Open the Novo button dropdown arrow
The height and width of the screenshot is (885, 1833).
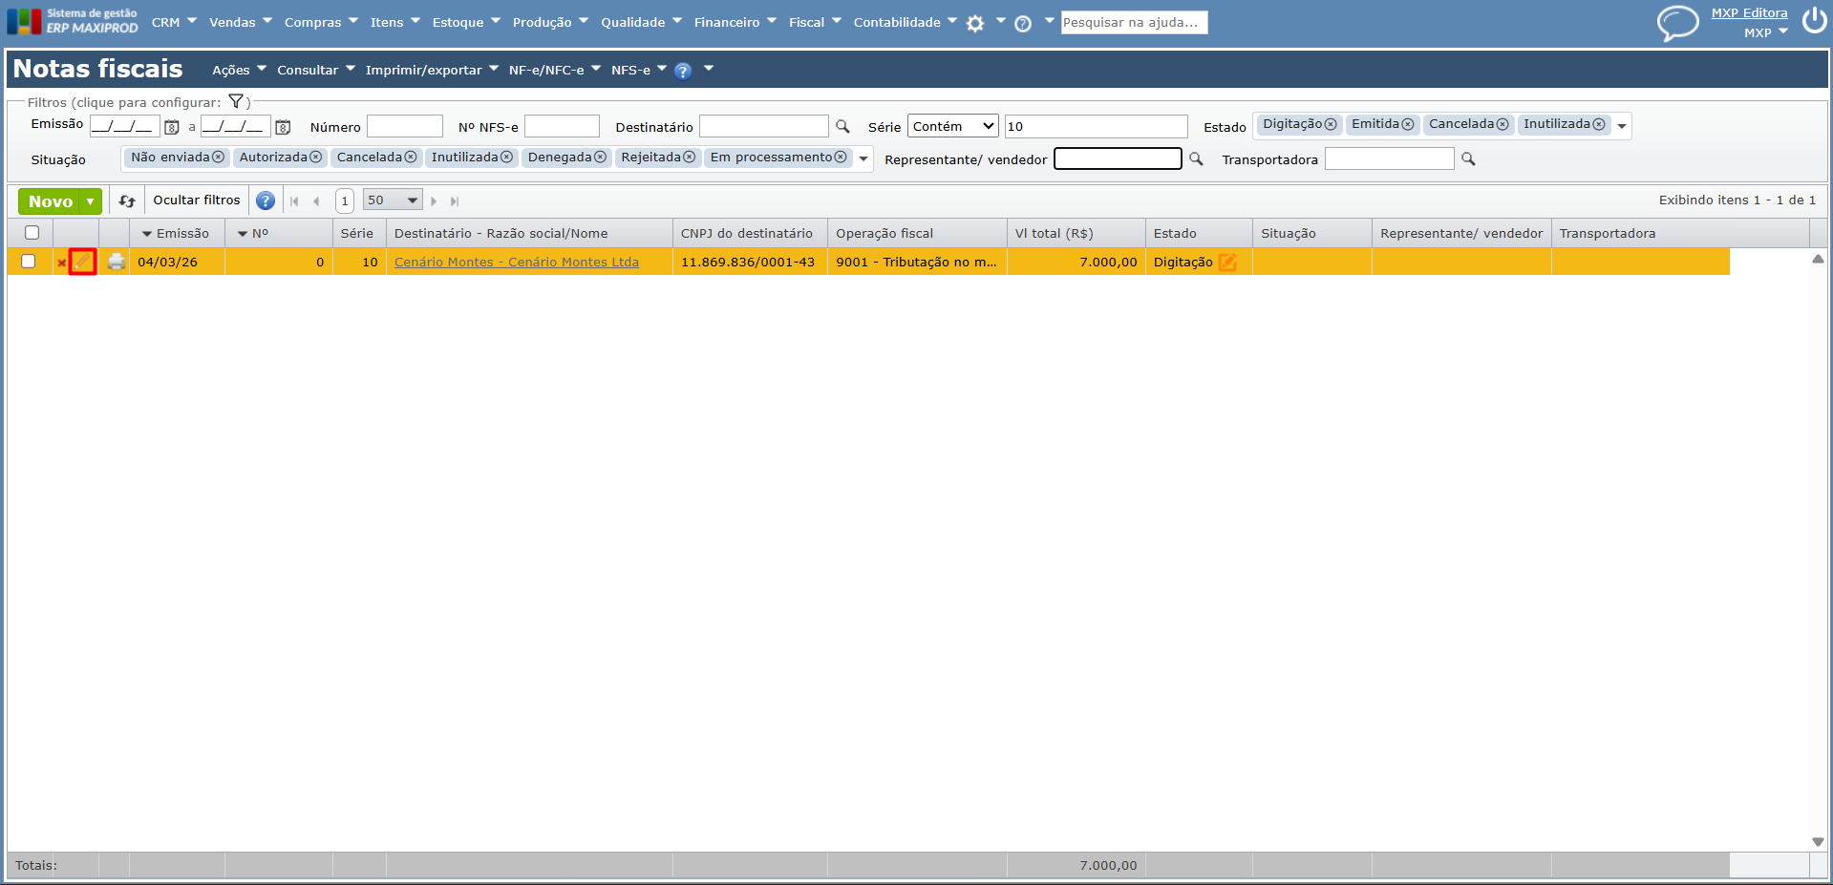tap(91, 201)
